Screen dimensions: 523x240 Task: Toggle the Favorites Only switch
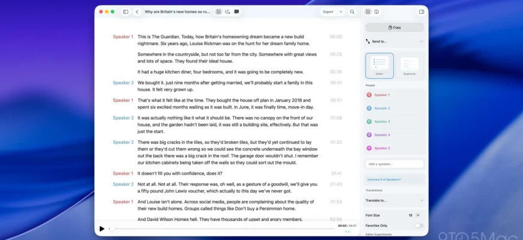(x=418, y=226)
